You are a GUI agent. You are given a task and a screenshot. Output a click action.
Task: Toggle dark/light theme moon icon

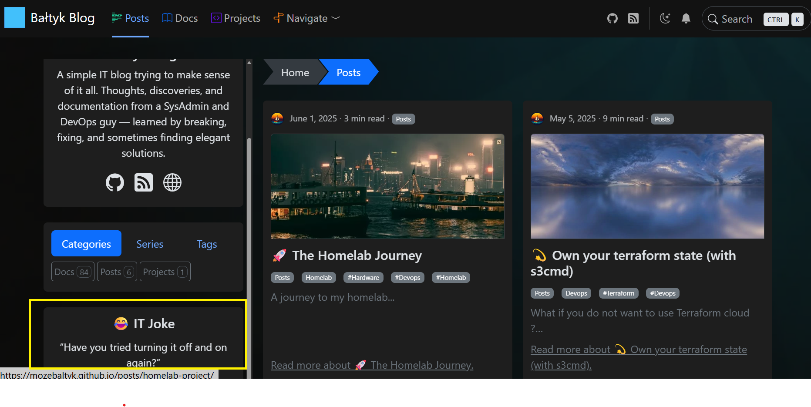(665, 18)
